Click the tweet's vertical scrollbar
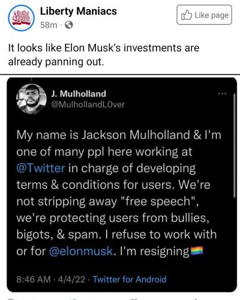The width and height of the screenshot is (240, 300). click(235, 146)
